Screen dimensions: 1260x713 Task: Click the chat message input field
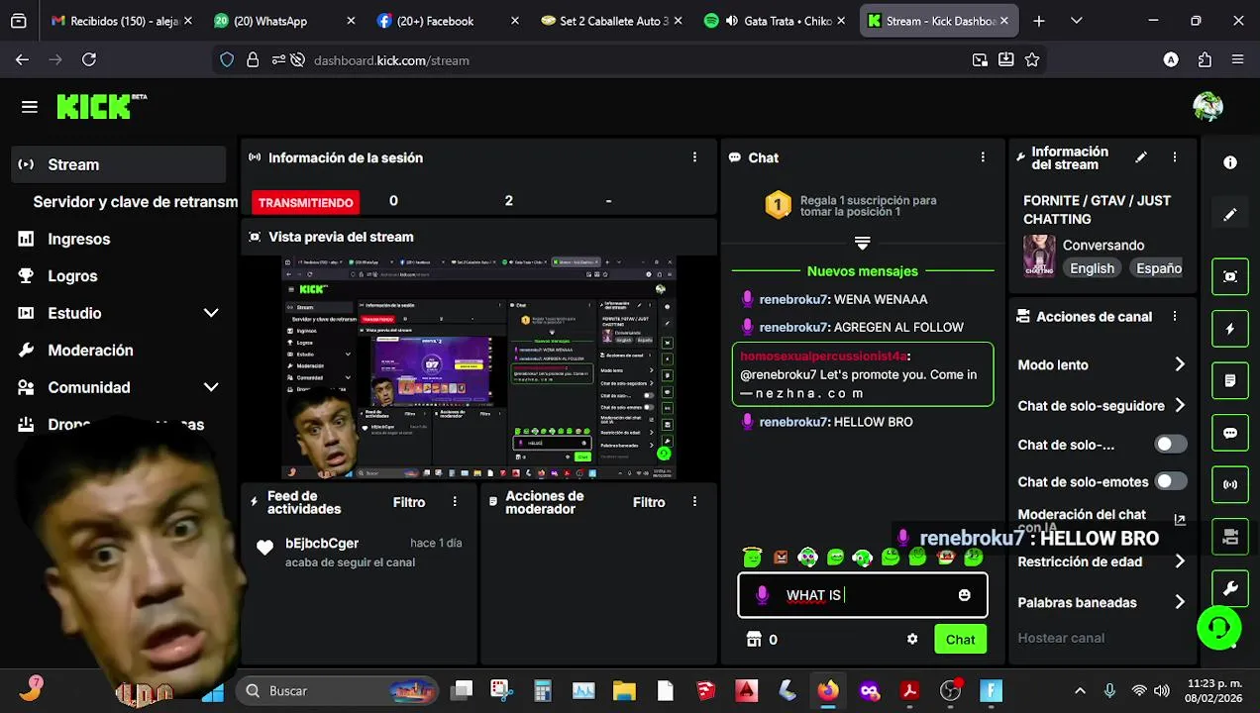pos(863,595)
